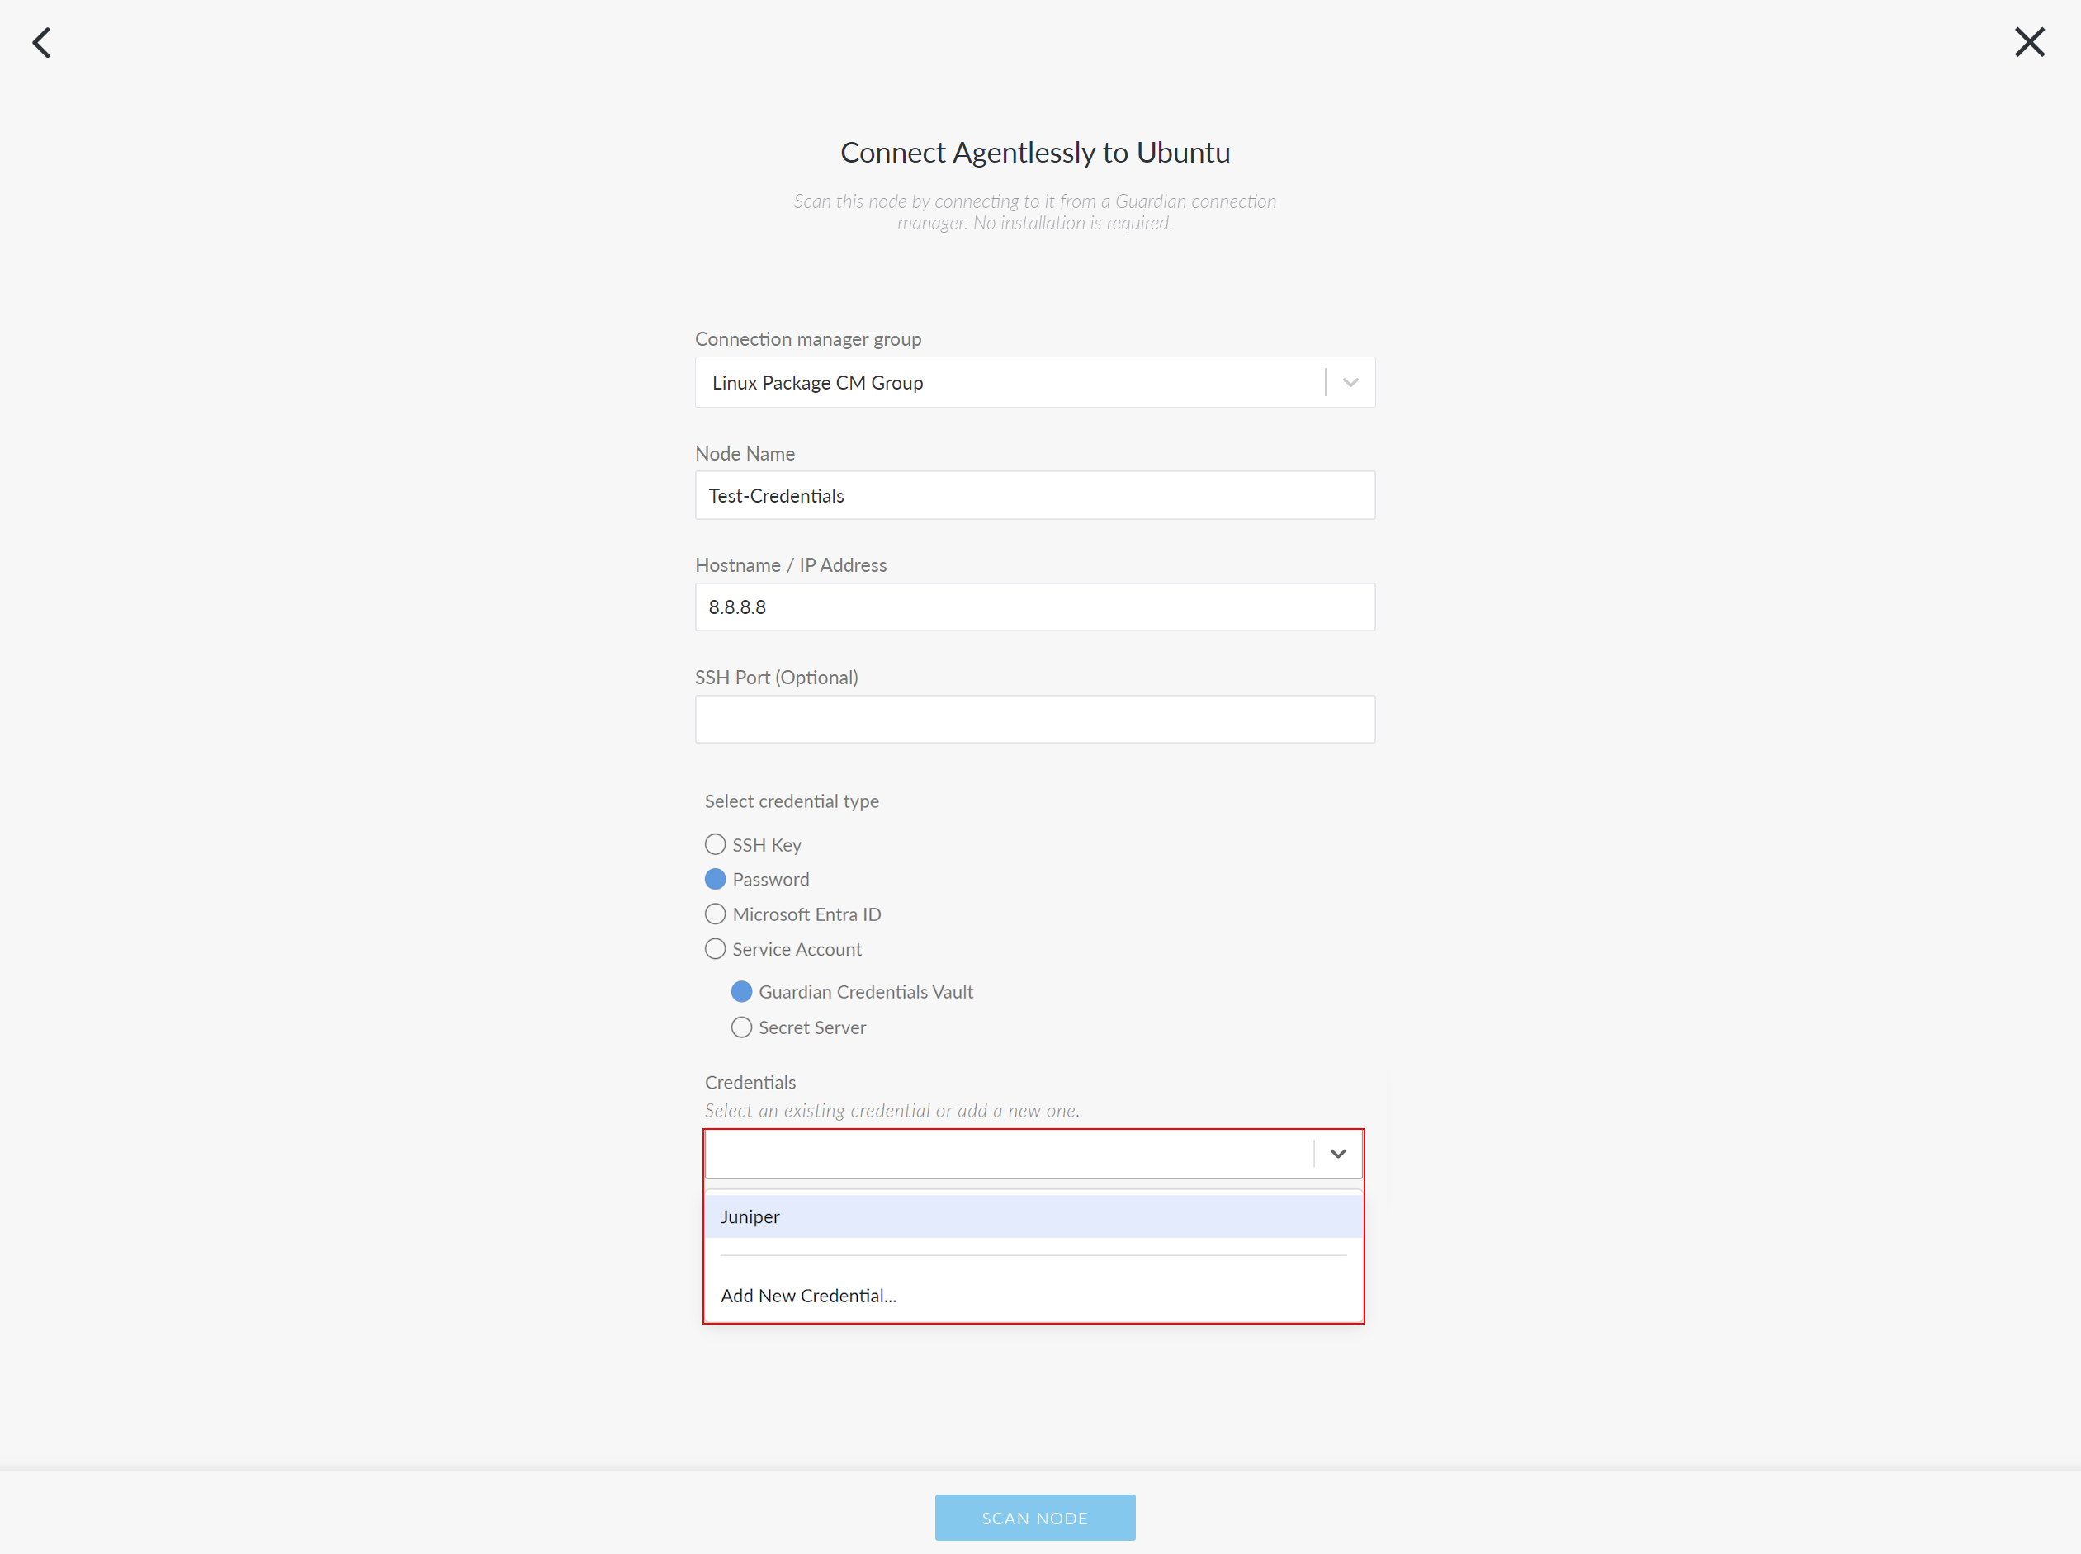
Task: Choose Guardian Credentials Vault option
Action: point(741,991)
